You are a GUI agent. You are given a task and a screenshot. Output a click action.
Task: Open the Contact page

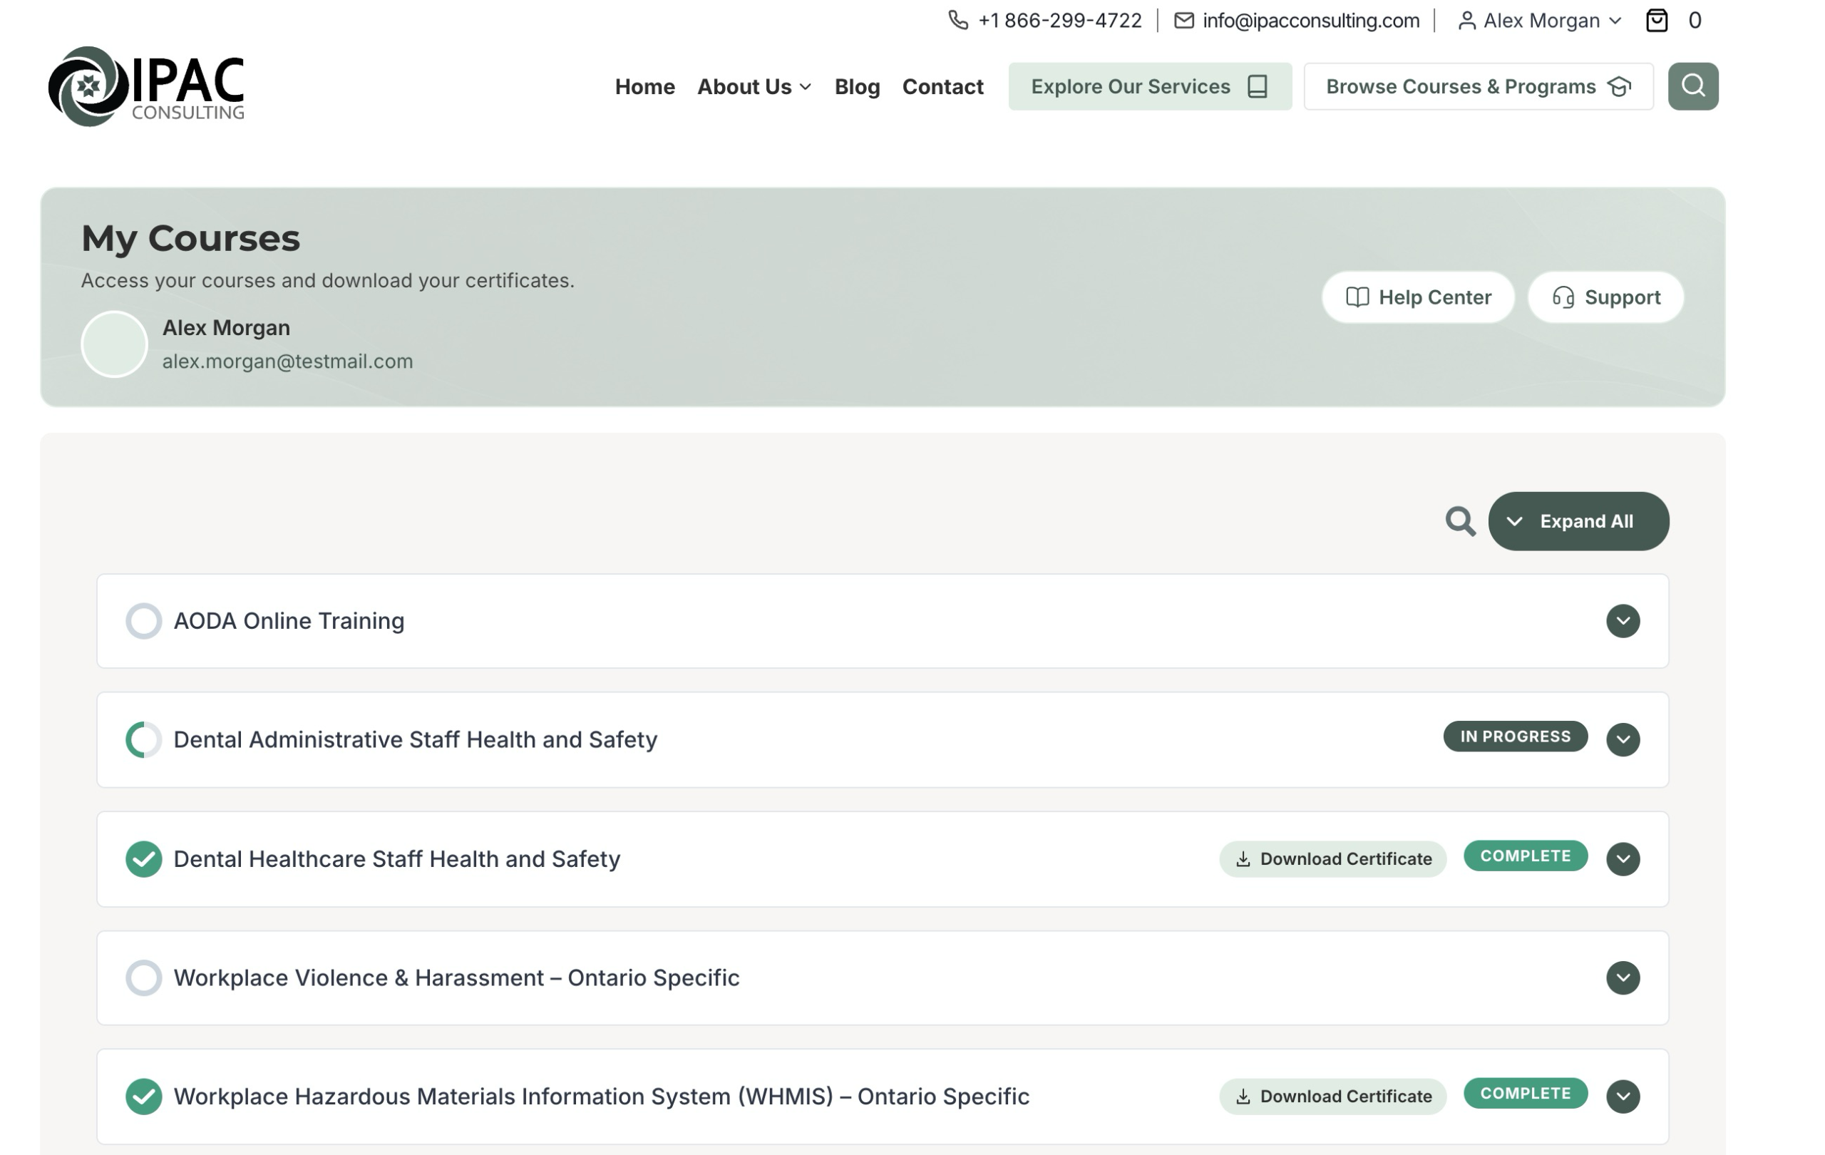[943, 86]
